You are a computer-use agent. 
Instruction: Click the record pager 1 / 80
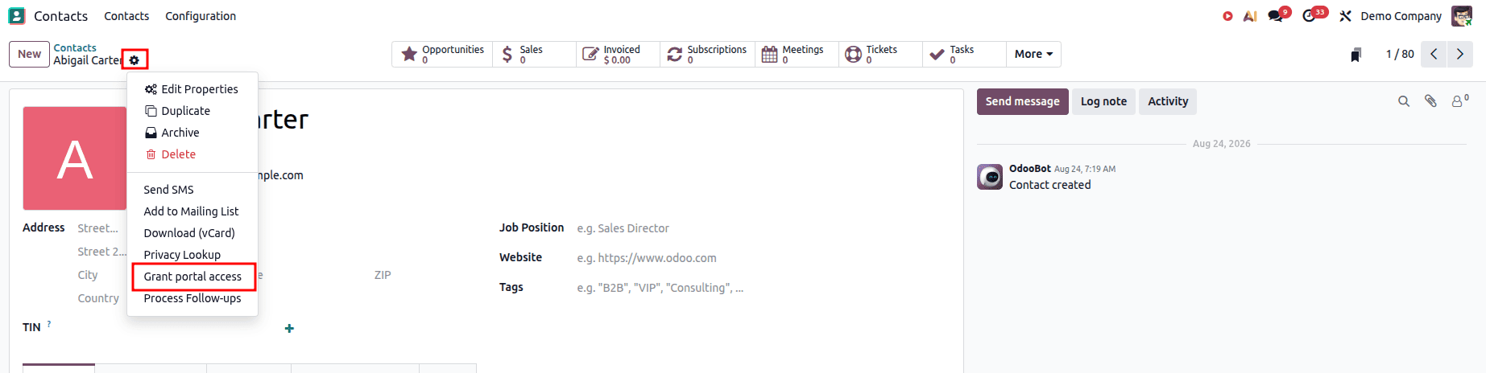coord(1400,54)
